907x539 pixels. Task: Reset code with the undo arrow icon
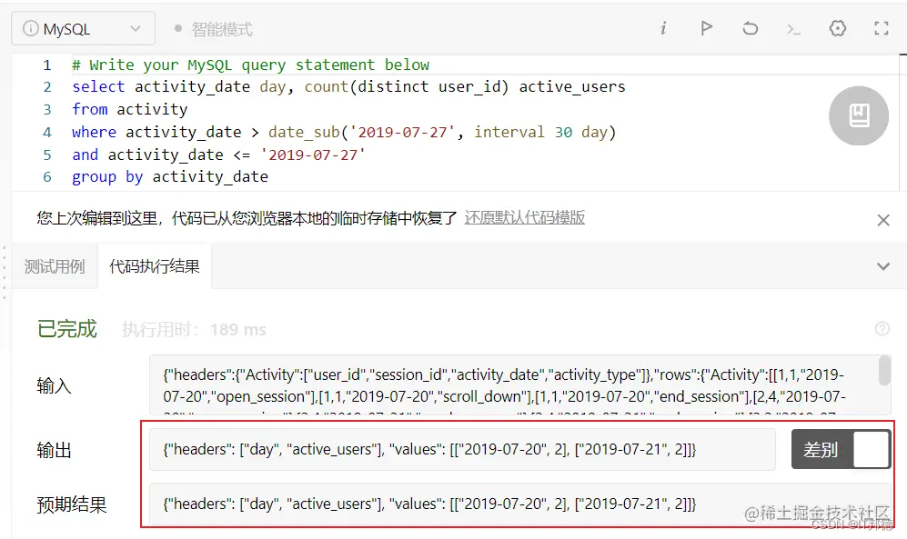751,28
